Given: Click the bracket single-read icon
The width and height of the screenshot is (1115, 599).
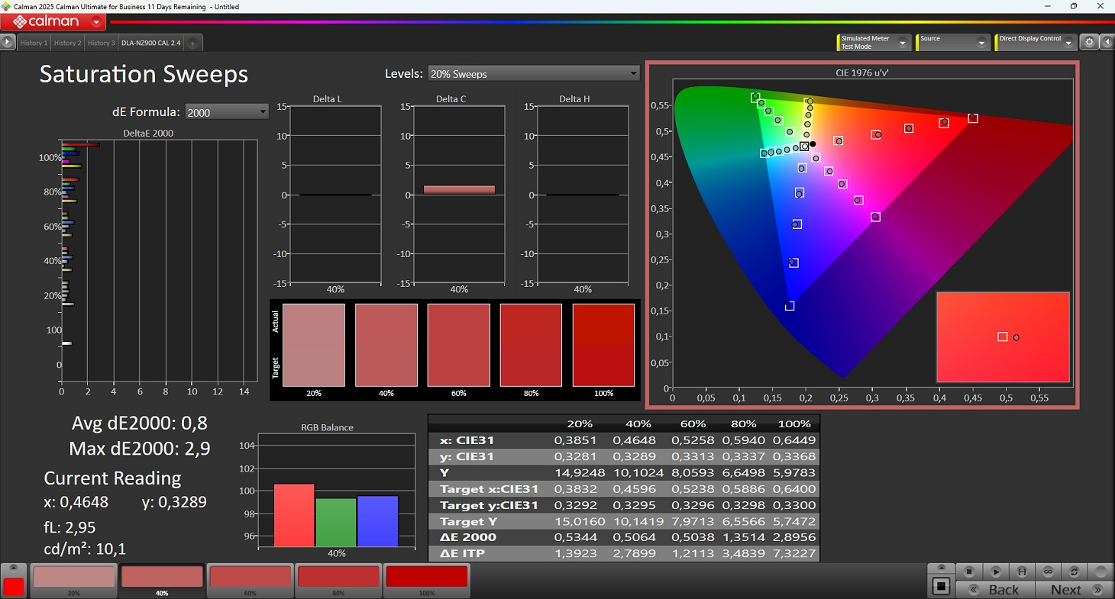Looking at the screenshot, I should (x=1021, y=572).
